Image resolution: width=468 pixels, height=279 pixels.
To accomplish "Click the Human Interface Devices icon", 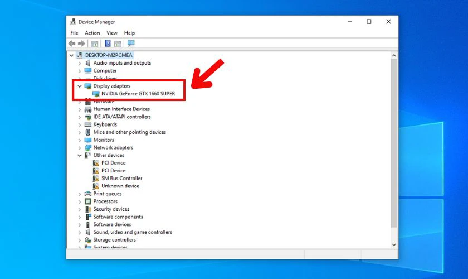I will [x=88, y=109].
